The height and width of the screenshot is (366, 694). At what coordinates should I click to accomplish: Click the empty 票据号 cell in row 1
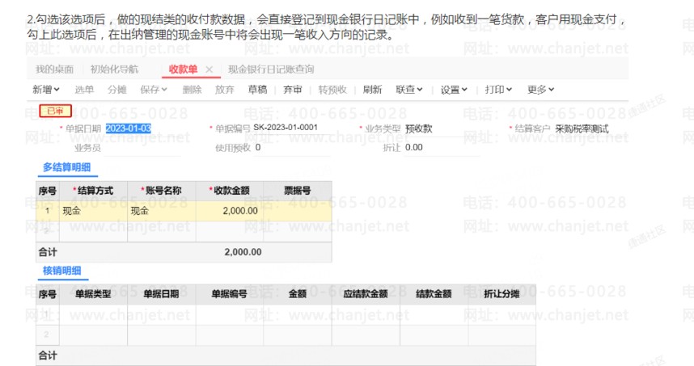(x=298, y=211)
